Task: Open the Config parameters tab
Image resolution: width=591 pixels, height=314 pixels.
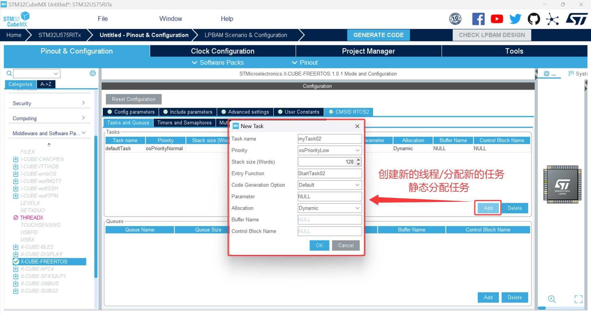Action: coord(131,112)
